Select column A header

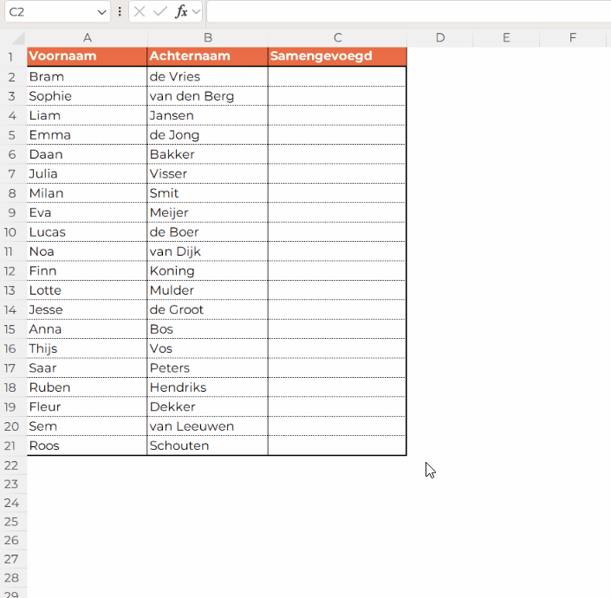coord(88,38)
